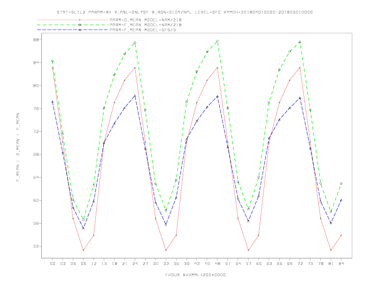This screenshot has width=372, height=287.
Task: Click y-axis tick value 88
Action: coord(36,39)
